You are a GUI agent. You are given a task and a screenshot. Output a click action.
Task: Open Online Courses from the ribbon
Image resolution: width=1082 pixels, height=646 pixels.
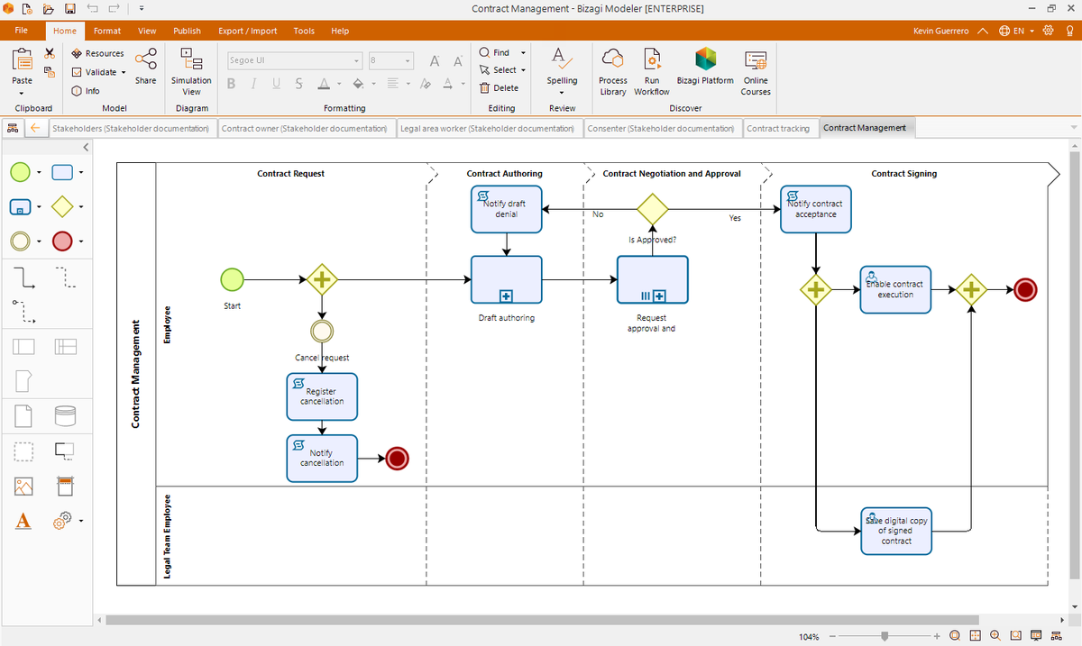pyautogui.click(x=756, y=72)
